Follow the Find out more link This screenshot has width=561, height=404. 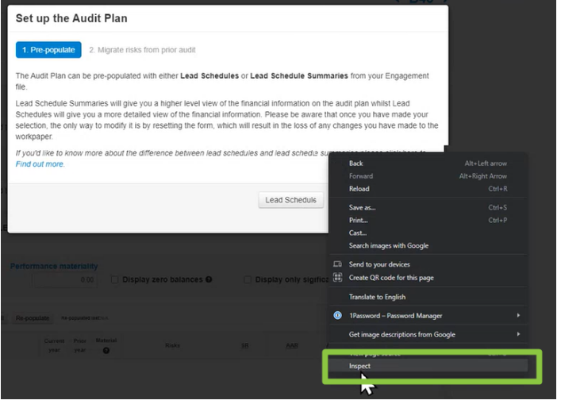pyautogui.click(x=40, y=164)
